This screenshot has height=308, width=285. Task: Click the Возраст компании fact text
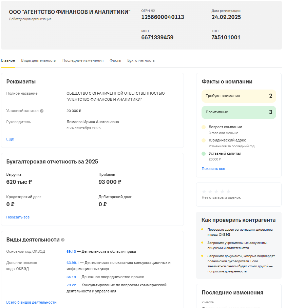226,127
